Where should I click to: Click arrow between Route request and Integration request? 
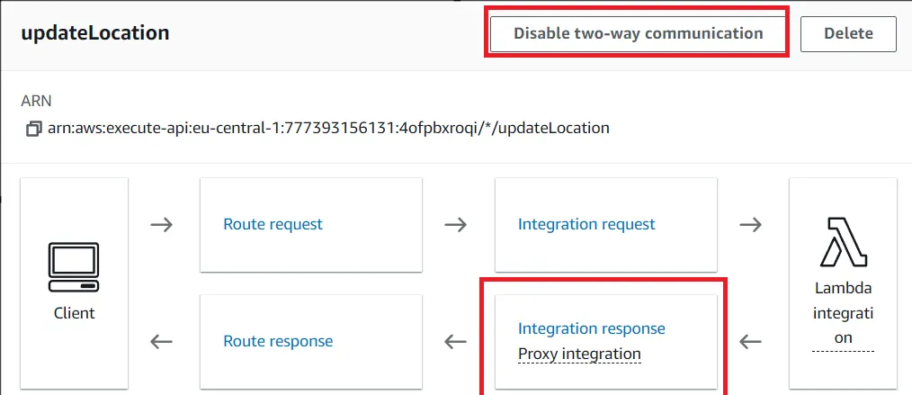pyautogui.click(x=455, y=225)
